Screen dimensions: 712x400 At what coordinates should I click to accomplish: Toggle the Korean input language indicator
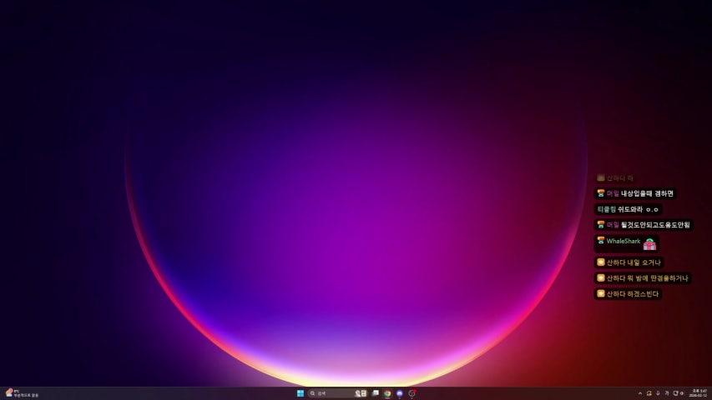tap(667, 393)
